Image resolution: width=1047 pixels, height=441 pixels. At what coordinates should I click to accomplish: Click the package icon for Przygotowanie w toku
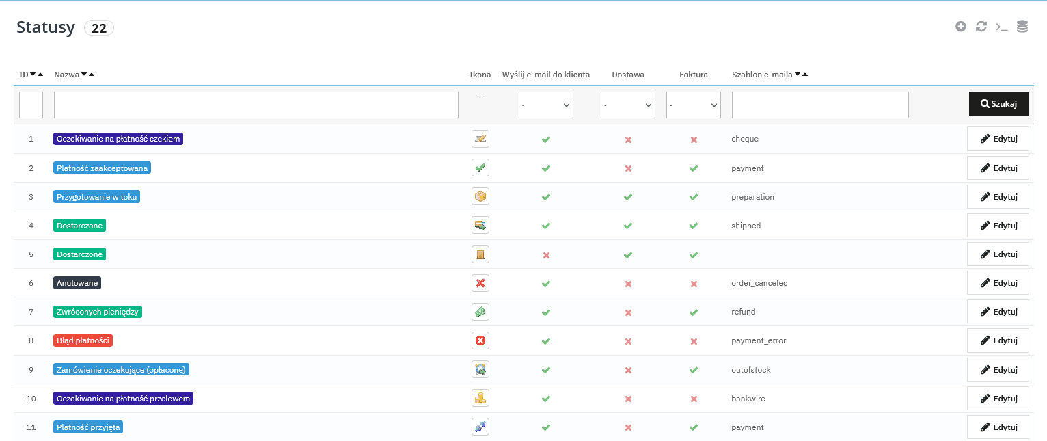tap(480, 197)
